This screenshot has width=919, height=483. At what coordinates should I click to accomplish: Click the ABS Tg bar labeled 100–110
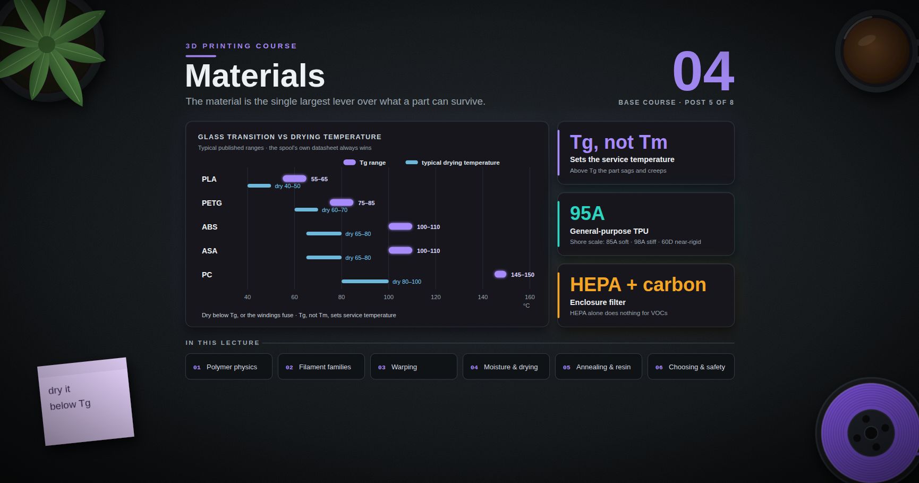coord(401,226)
